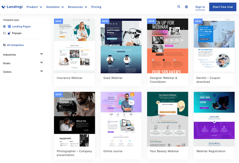The height and width of the screenshot is (163, 239).
Task: Open the Solutions navigation menu
Action: (55, 7)
